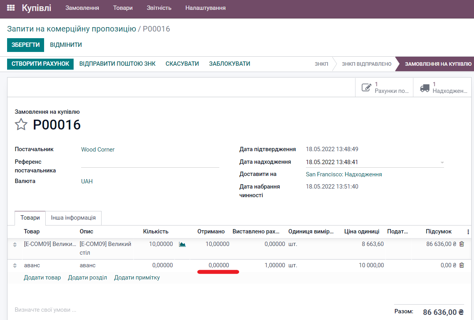Save the order with Зберегти button
This screenshot has width=474, height=320.
25,45
